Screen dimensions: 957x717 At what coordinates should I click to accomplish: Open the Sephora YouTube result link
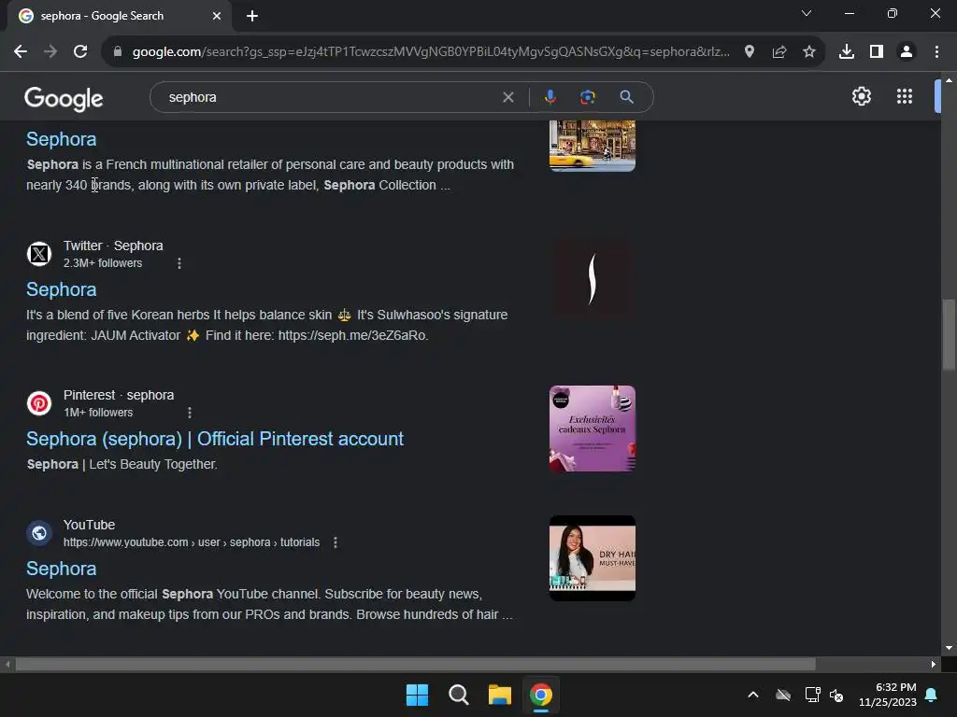tap(61, 569)
